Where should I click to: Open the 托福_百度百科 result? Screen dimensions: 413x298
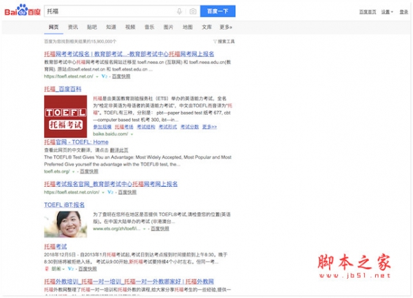click(x=63, y=89)
